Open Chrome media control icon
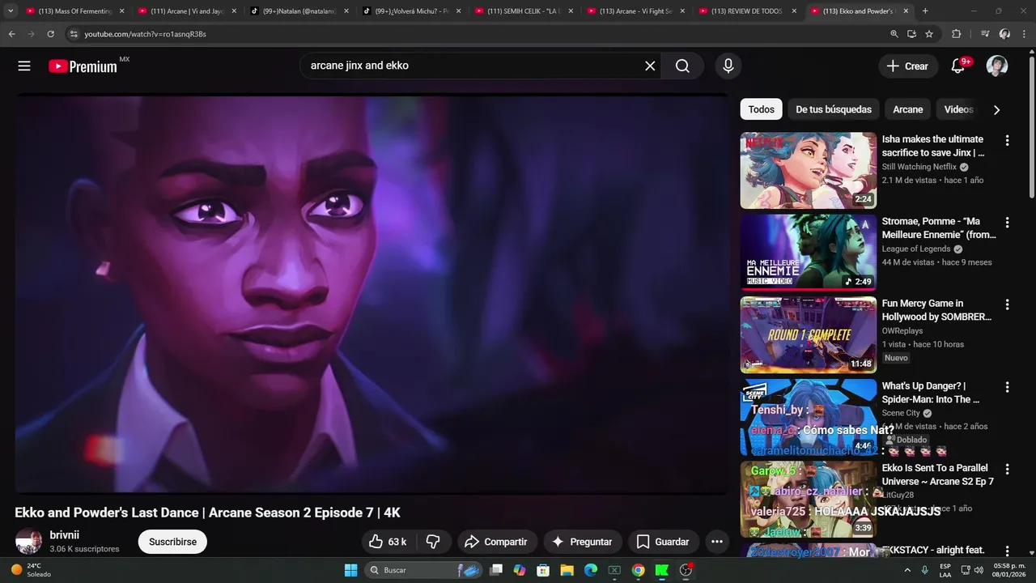Viewport: 1036px width, 583px height. (985, 34)
